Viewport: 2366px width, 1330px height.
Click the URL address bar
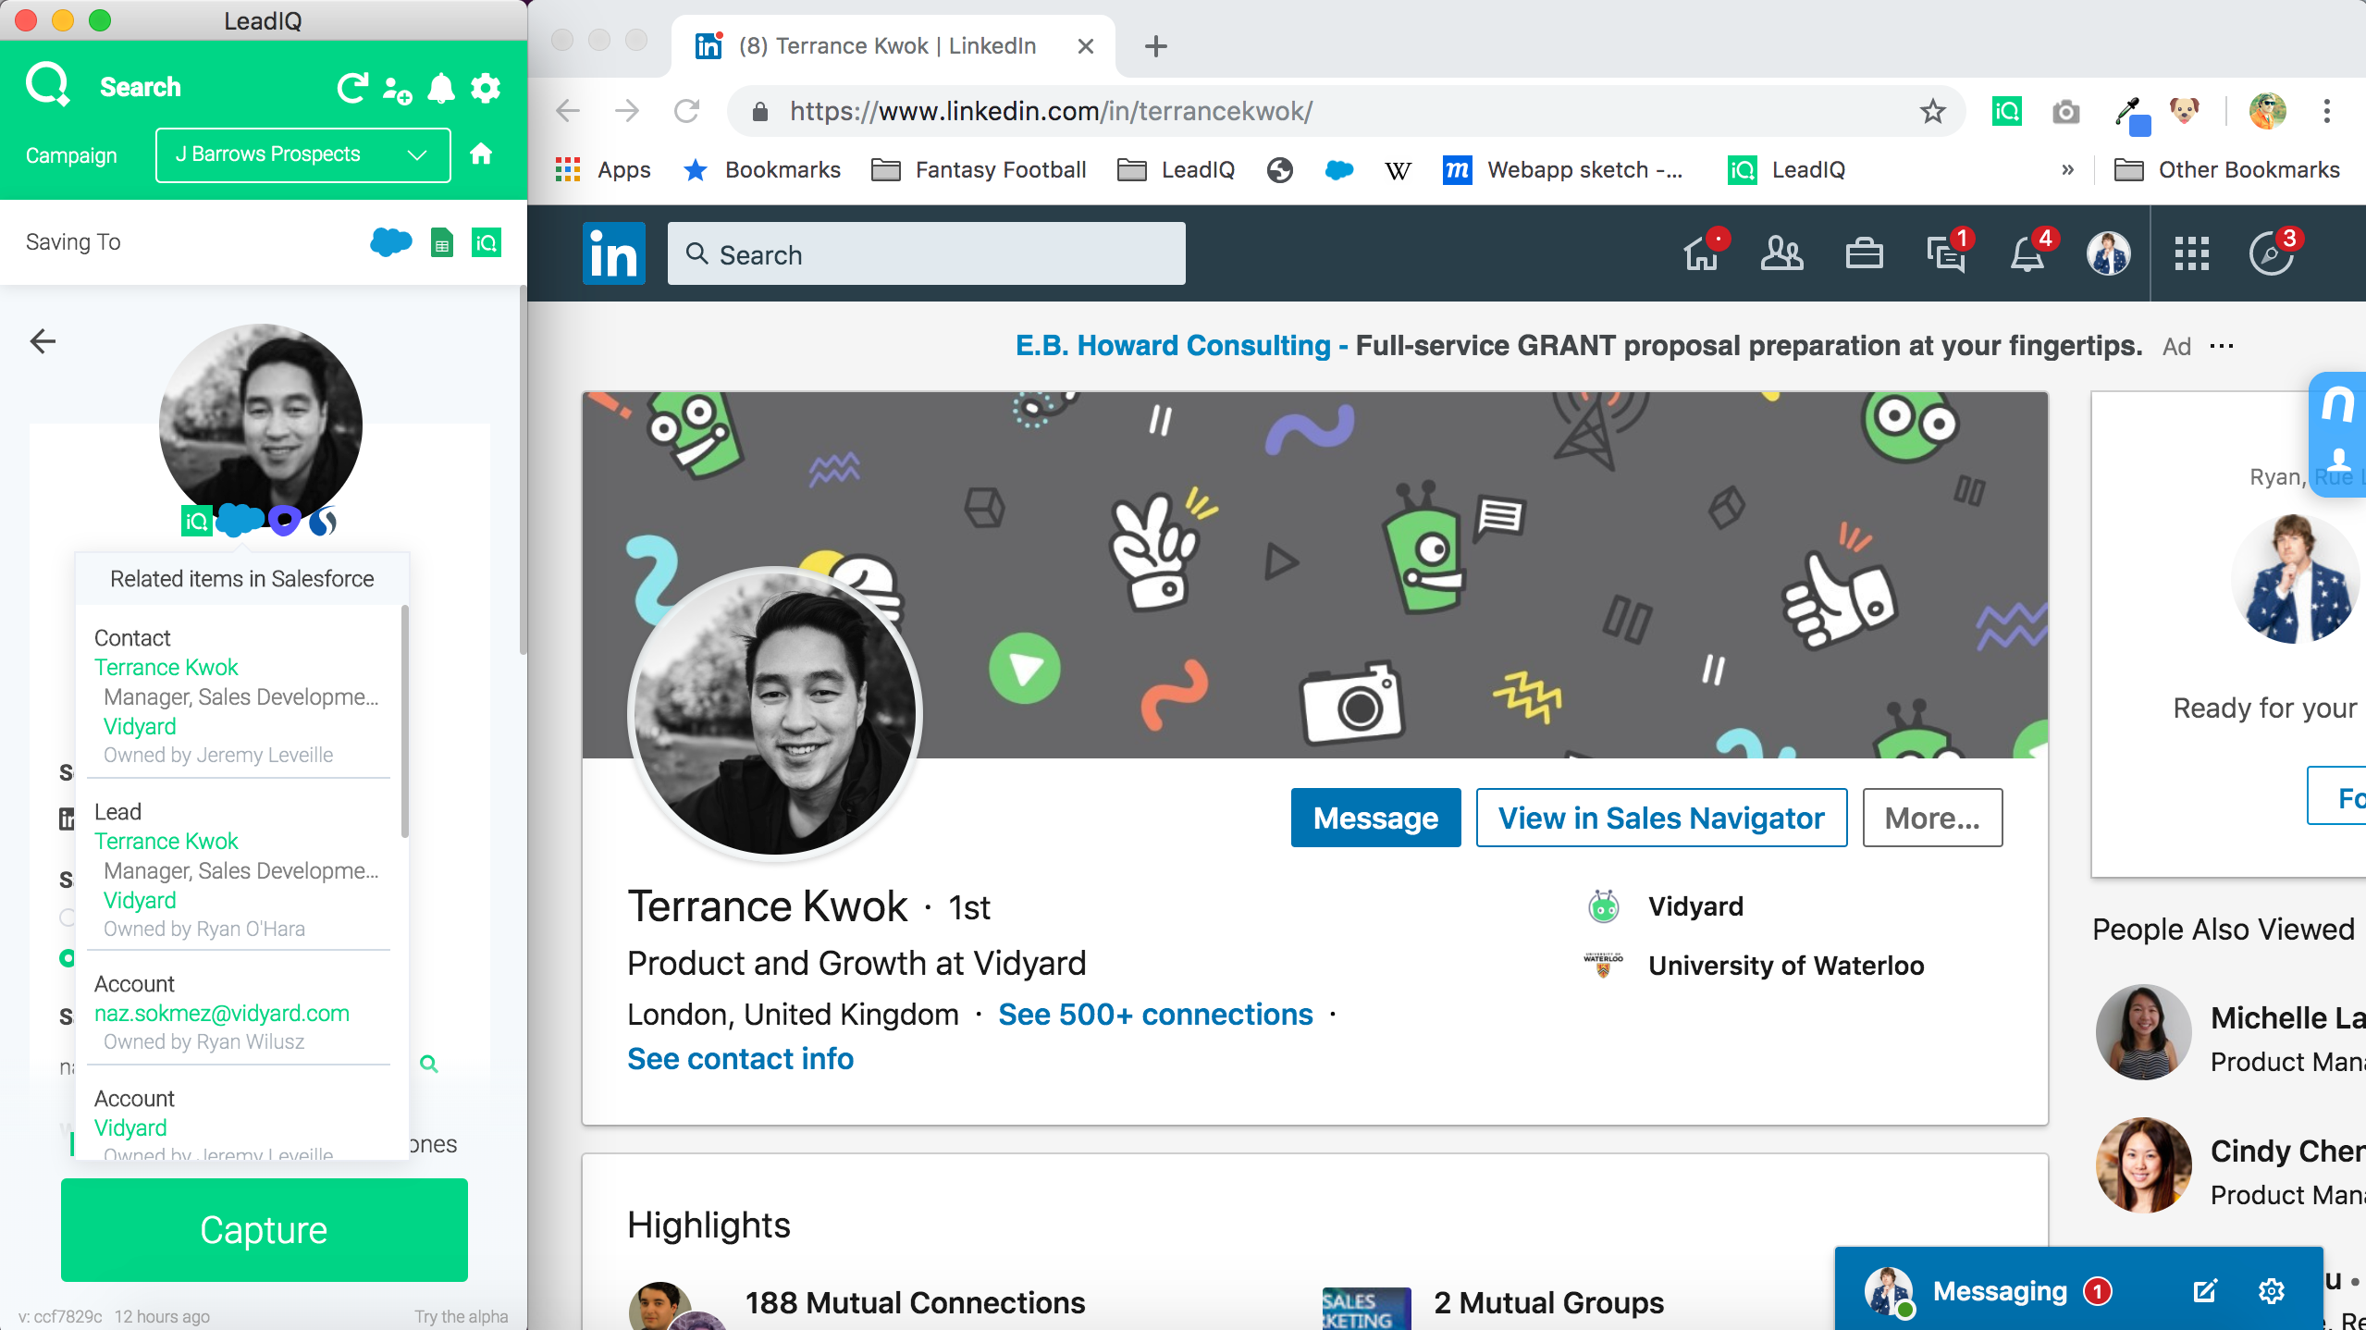click(x=1346, y=111)
